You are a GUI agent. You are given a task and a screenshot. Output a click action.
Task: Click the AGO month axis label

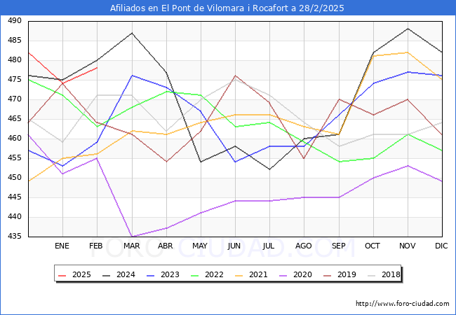coord(304,246)
